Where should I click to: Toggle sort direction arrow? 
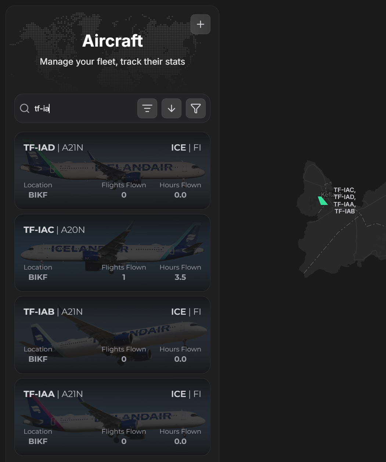pyautogui.click(x=172, y=108)
